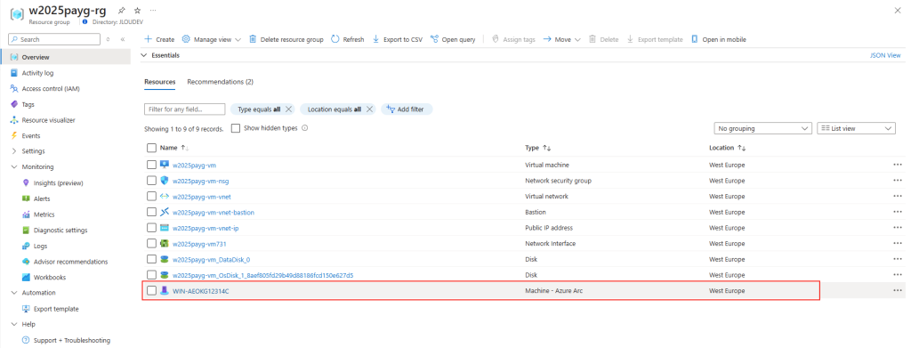Viewport: 911px width, 348px height.
Task: Refresh the resource list
Action: pyautogui.click(x=348, y=39)
